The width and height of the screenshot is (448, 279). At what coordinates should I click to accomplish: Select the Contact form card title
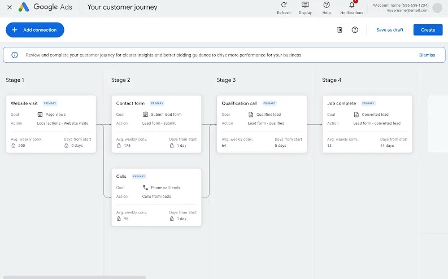[x=131, y=103]
